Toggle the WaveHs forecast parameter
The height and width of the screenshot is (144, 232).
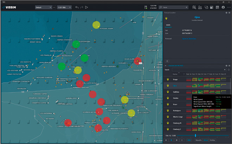point(198,140)
